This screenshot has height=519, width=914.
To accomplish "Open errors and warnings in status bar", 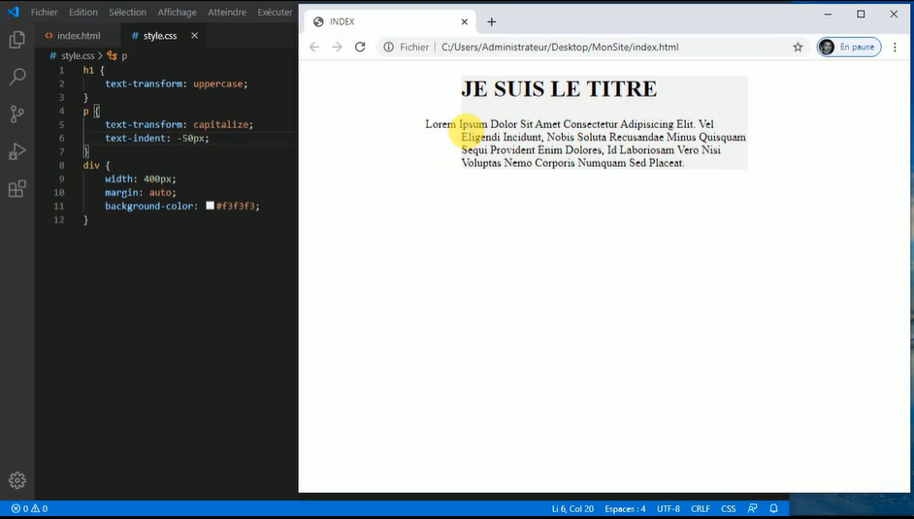I will (29, 508).
